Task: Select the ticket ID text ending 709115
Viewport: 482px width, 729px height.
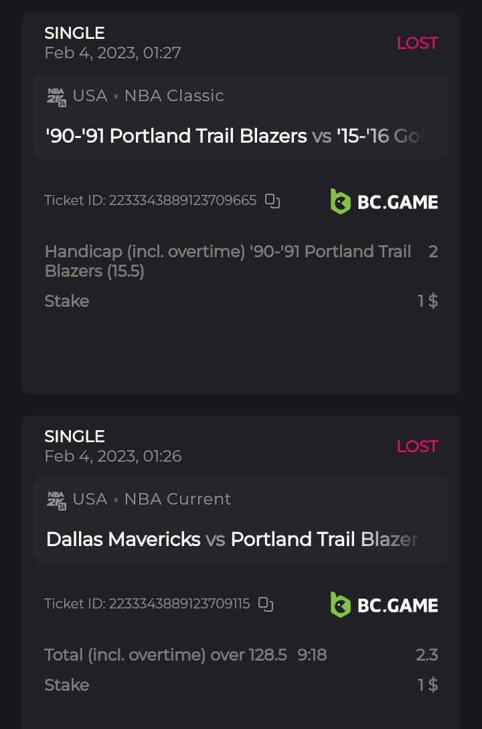Action: coord(147,604)
